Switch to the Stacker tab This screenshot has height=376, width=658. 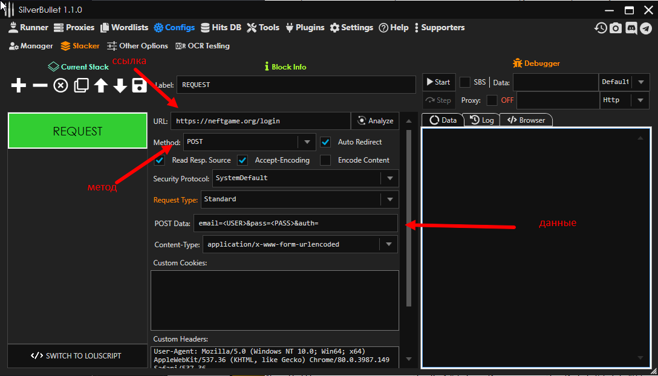(x=80, y=46)
